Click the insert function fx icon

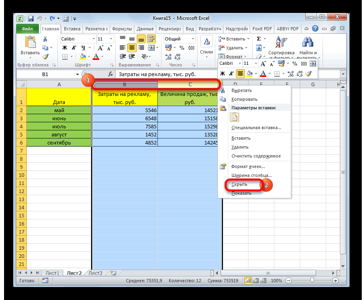pyautogui.click(x=110, y=74)
